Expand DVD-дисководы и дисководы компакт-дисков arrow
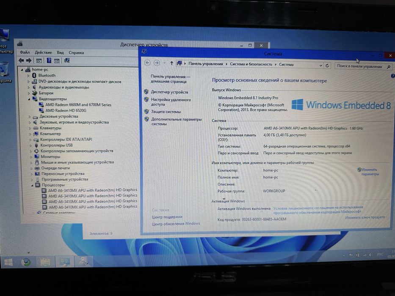The width and height of the screenshot is (395, 296). click(28, 82)
